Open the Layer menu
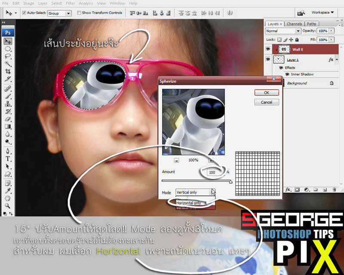Viewport: 344px width, 275px height. [x=43, y=3]
